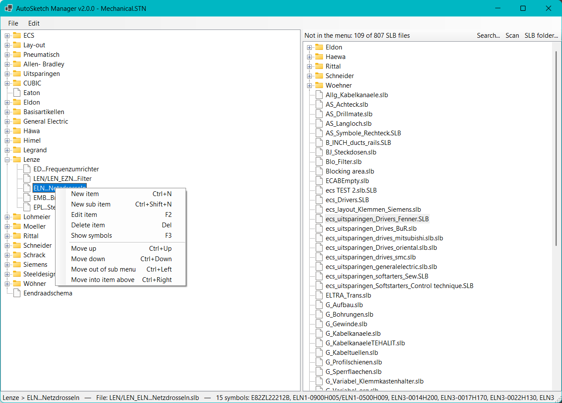Select the Basisartikellen tree item
The width and height of the screenshot is (562, 403).
(x=44, y=111)
